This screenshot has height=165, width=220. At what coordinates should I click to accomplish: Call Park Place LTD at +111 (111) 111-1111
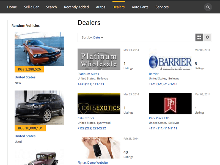click(163, 128)
